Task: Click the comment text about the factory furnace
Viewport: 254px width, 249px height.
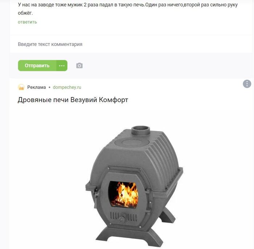Action: 128,9
